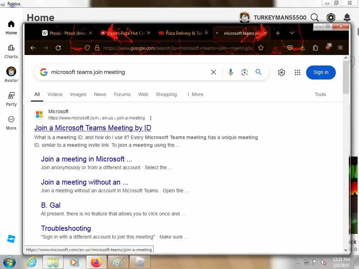Open Roblox Home in the sidebar

click(x=11, y=28)
